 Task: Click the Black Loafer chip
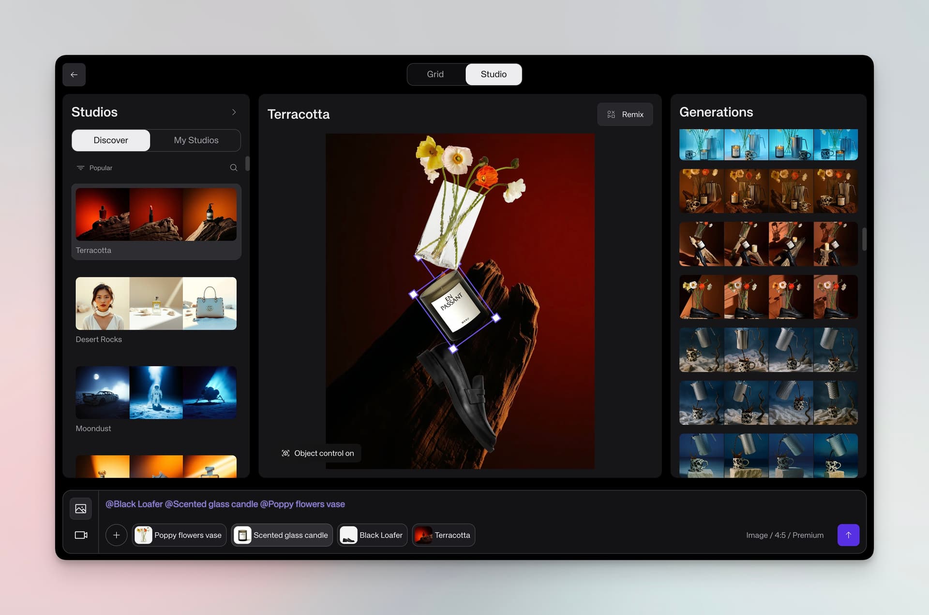click(x=372, y=535)
